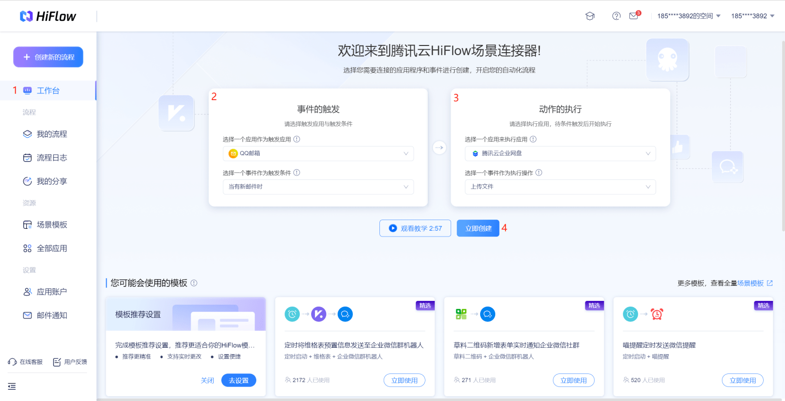Click the info icon beside 选择一个事件作为执行操作

[539, 173]
